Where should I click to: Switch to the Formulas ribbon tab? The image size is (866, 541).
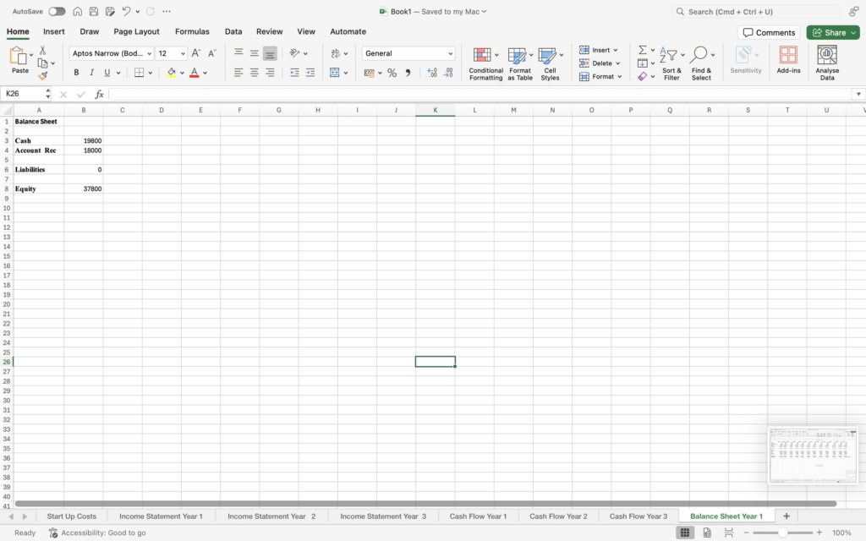(192, 31)
